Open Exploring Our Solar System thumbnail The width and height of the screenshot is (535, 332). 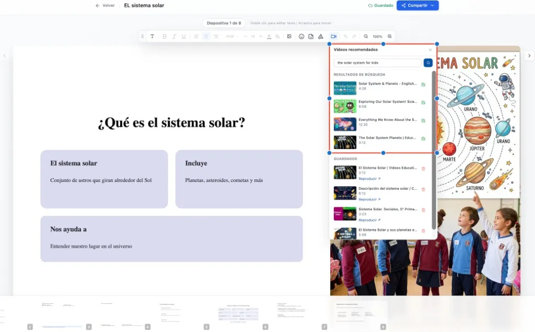point(345,106)
